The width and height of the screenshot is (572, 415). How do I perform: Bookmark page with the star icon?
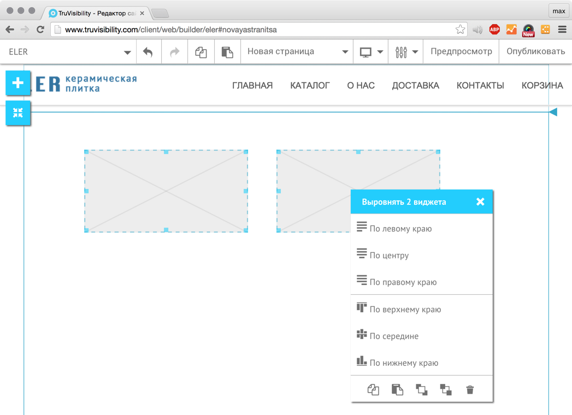461,29
